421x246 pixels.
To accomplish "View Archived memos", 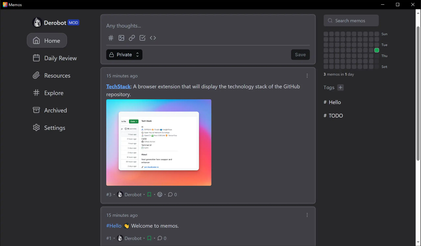I will [50, 110].
